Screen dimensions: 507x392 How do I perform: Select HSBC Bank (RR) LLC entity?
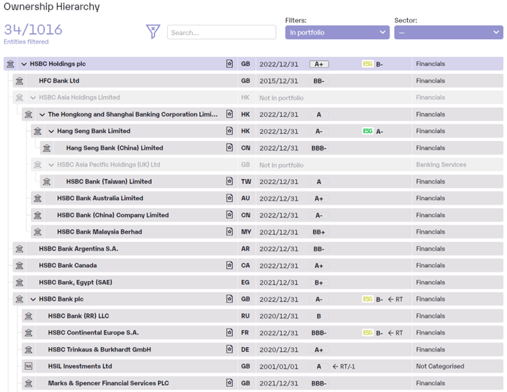79,316
